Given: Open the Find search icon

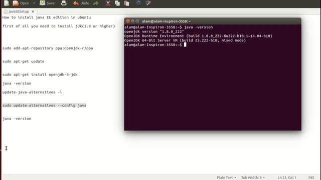Looking at the screenshot, I should click(138, 3).
